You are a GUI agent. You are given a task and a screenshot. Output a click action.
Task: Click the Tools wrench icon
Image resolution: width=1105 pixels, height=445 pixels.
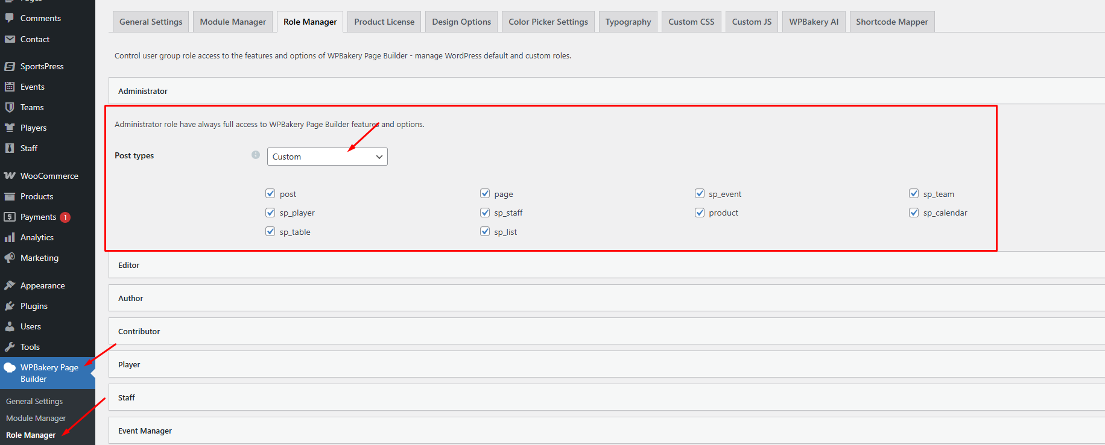[10, 347]
